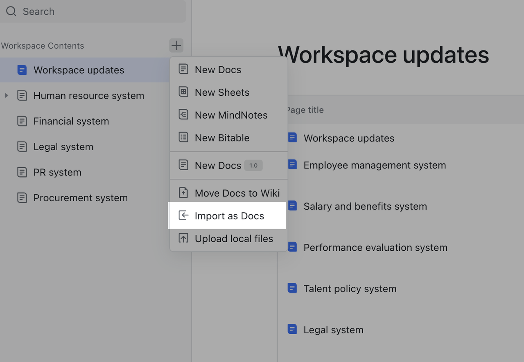Open Financial system in sidebar
This screenshot has width=524, height=362.
point(71,121)
